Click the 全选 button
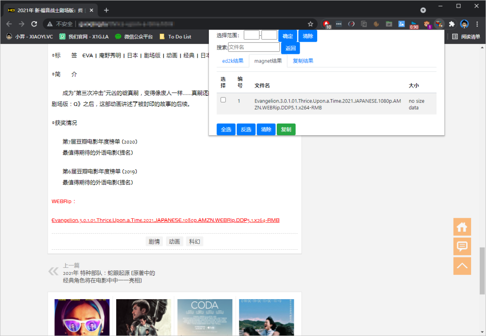486x336 pixels. (226, 129)
